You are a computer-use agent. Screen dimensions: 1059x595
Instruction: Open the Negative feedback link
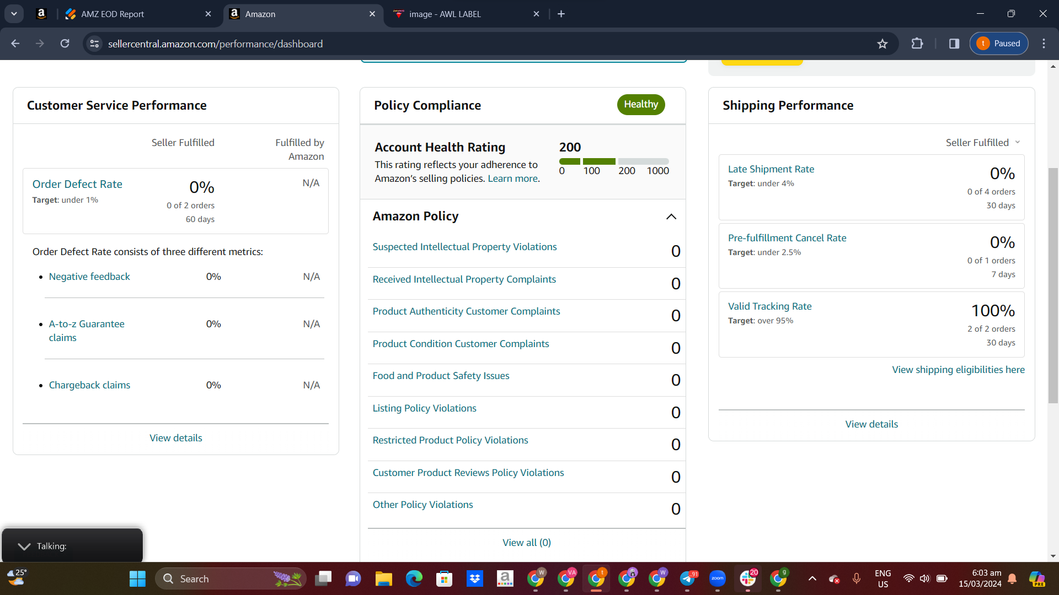89,277
